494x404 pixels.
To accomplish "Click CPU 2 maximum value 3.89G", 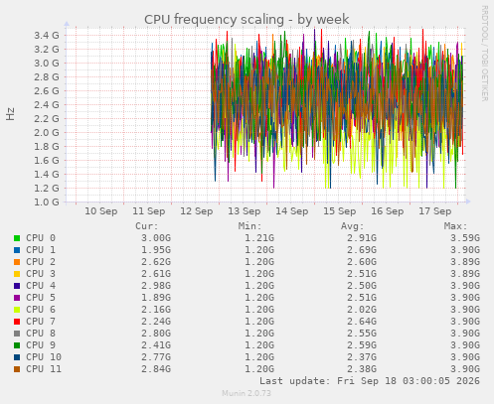I will click(x=465, y=262).
